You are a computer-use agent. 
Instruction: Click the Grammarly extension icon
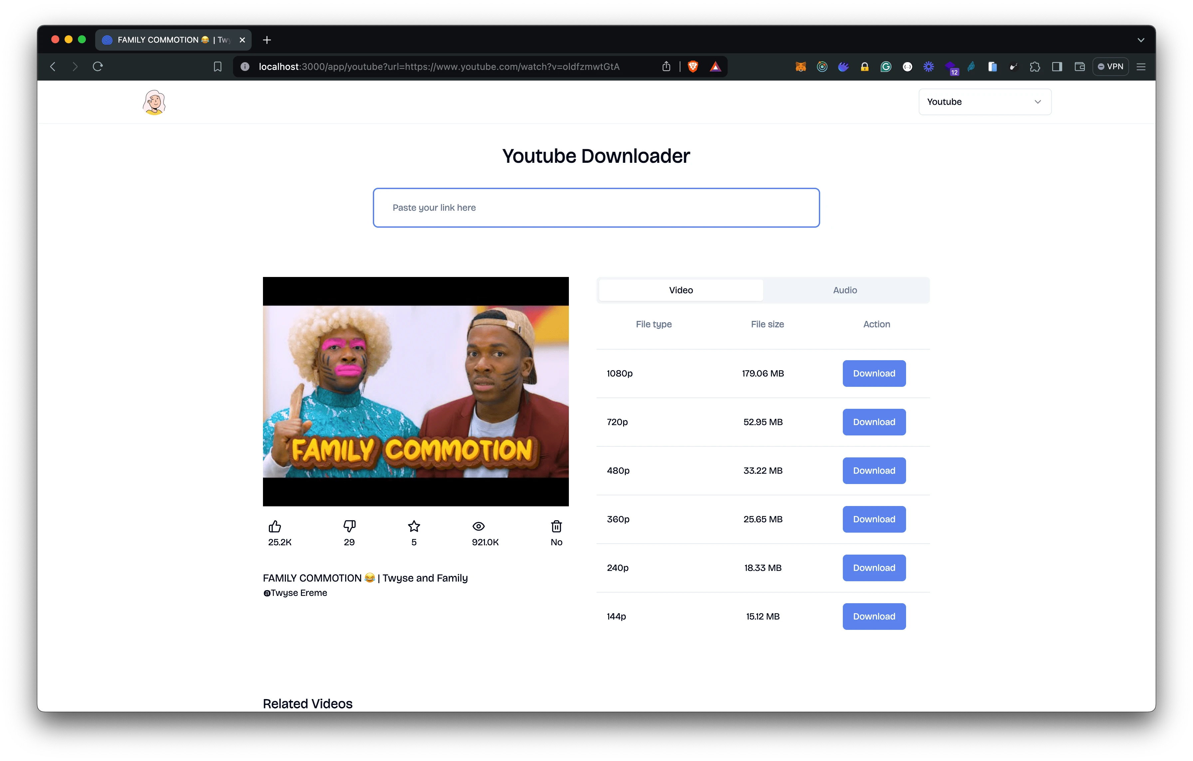(885, 66)
